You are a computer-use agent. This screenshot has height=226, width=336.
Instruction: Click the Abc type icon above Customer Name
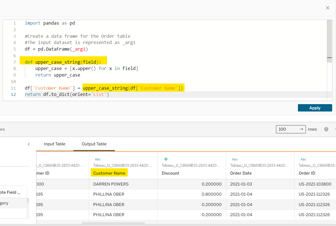(x=98, y=159)
